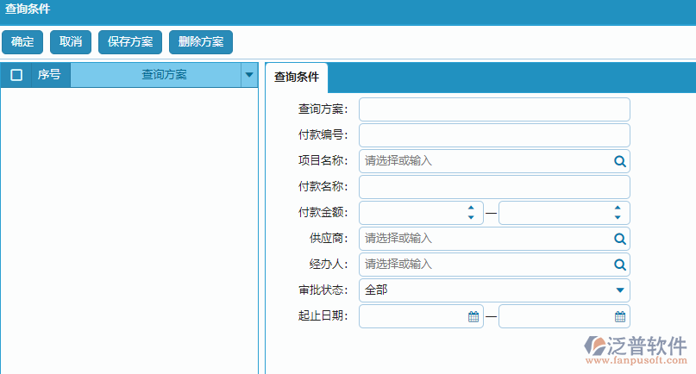
Task: Decrease the minimum 付款金额 with down arrow
Action: coord(471,217)
